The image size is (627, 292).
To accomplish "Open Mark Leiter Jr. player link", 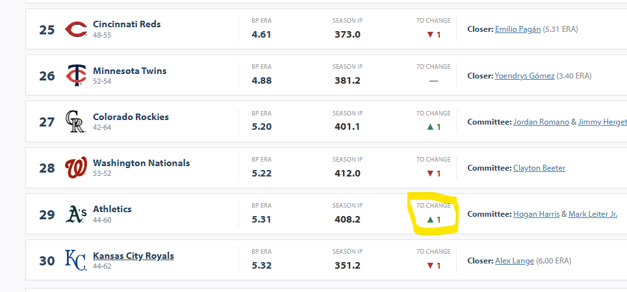I will (593, 214).
